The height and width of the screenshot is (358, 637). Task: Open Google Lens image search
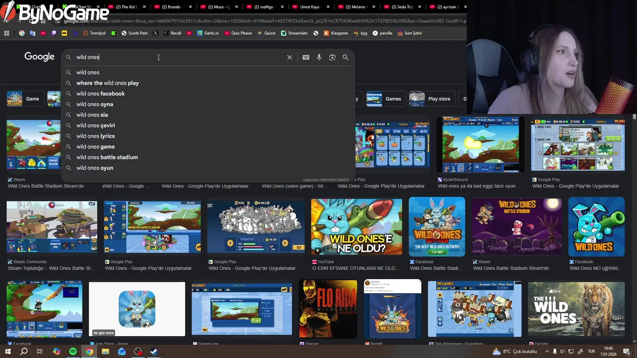pos(332,57)
